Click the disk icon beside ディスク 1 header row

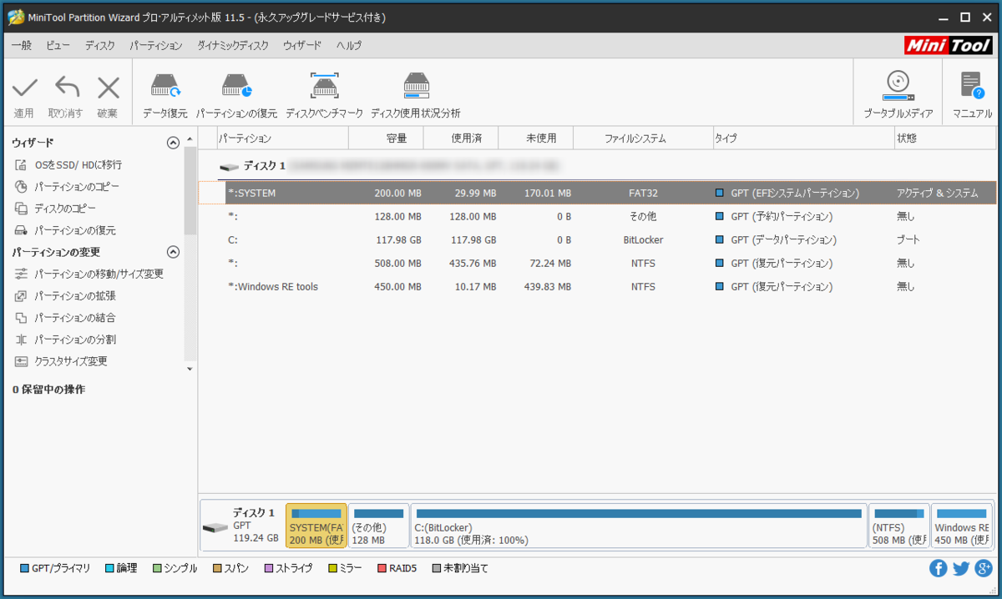point(229,167)
